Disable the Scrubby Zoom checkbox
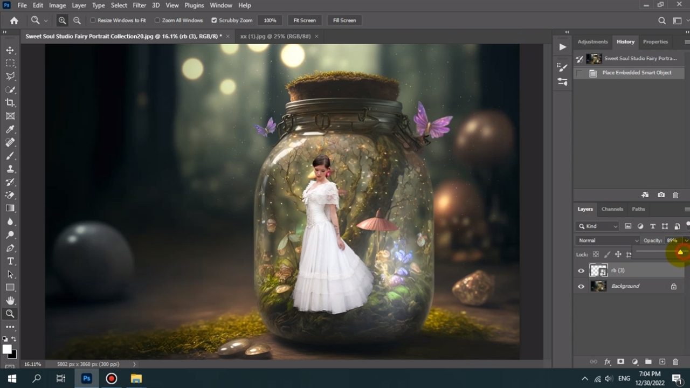 (214, 20)
